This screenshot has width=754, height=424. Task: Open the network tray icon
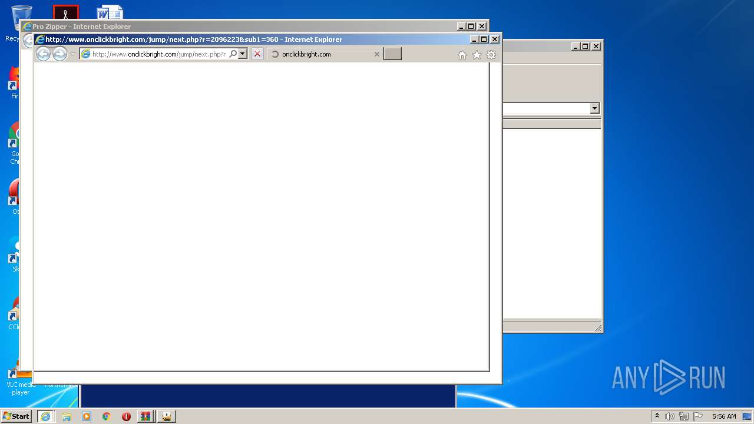(684, 416)
